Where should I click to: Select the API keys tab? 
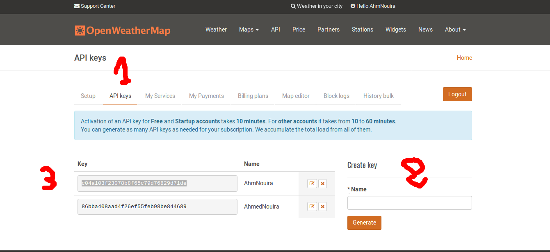120,96
